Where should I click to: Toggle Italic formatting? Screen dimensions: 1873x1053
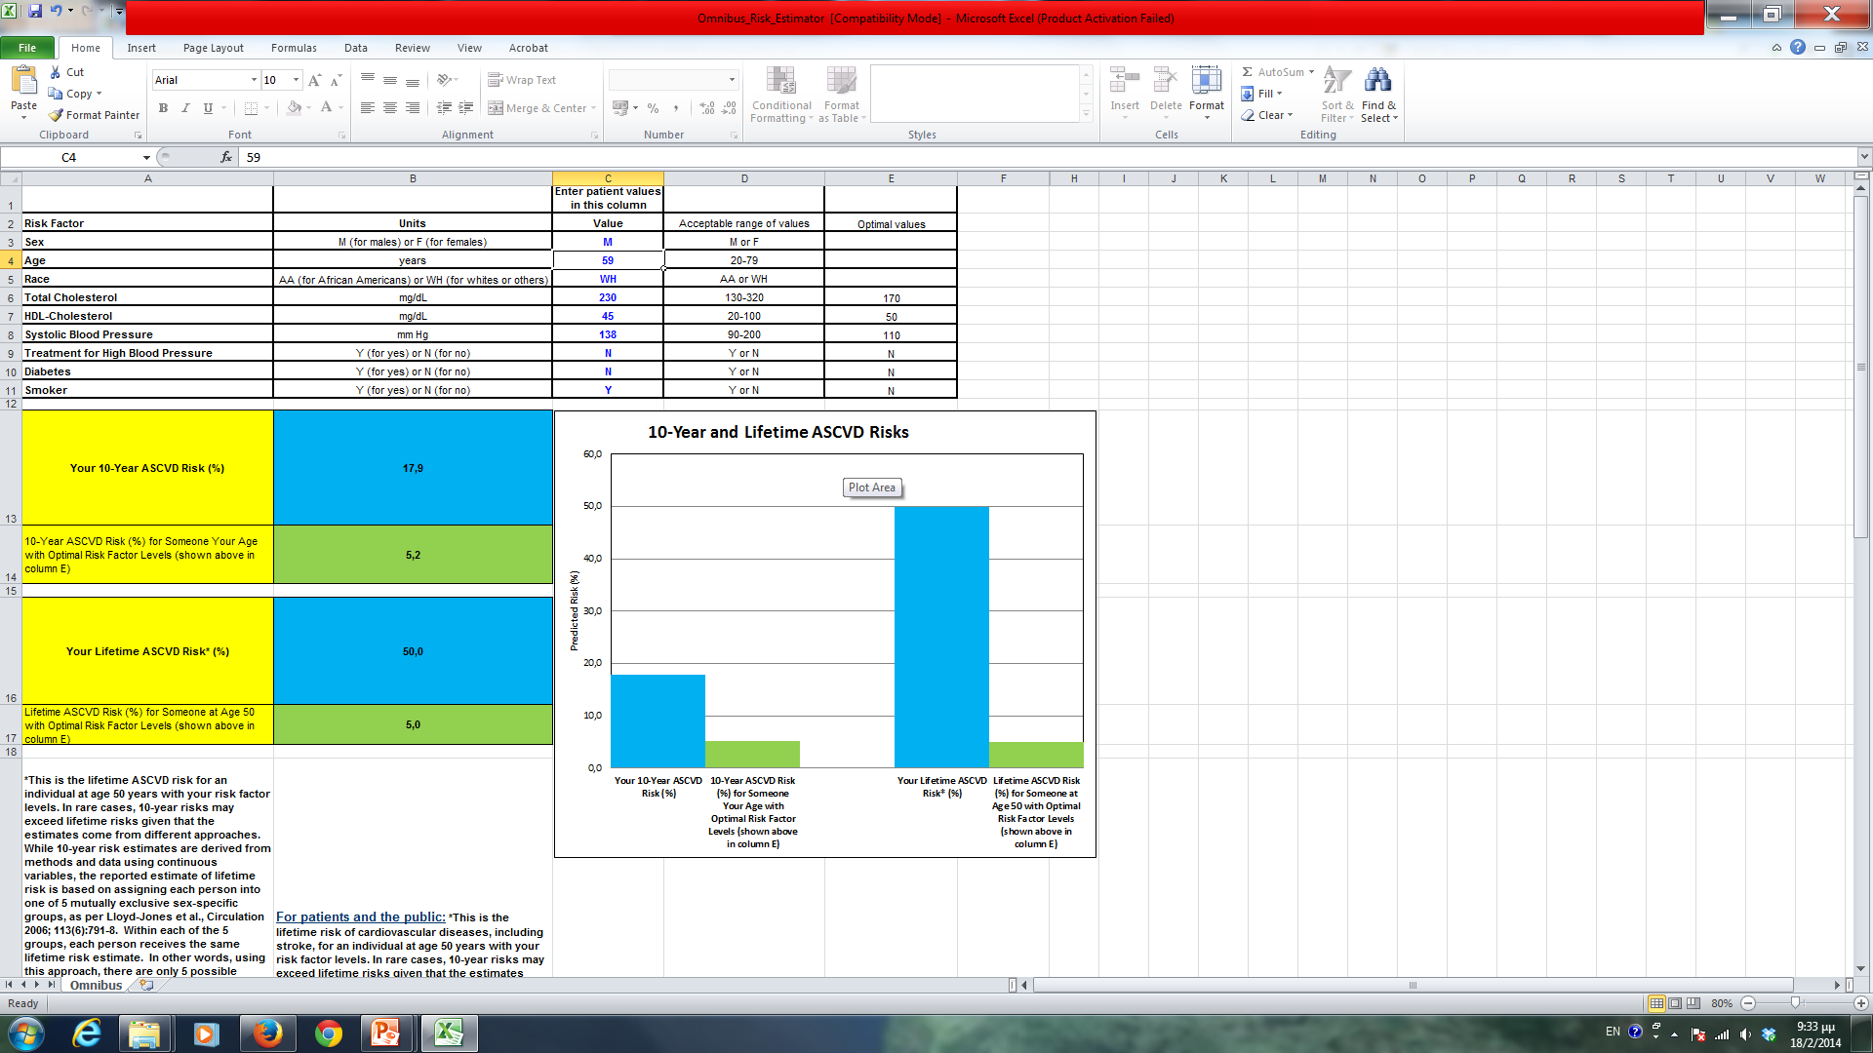pyautogui.click(x=185, y=108)
